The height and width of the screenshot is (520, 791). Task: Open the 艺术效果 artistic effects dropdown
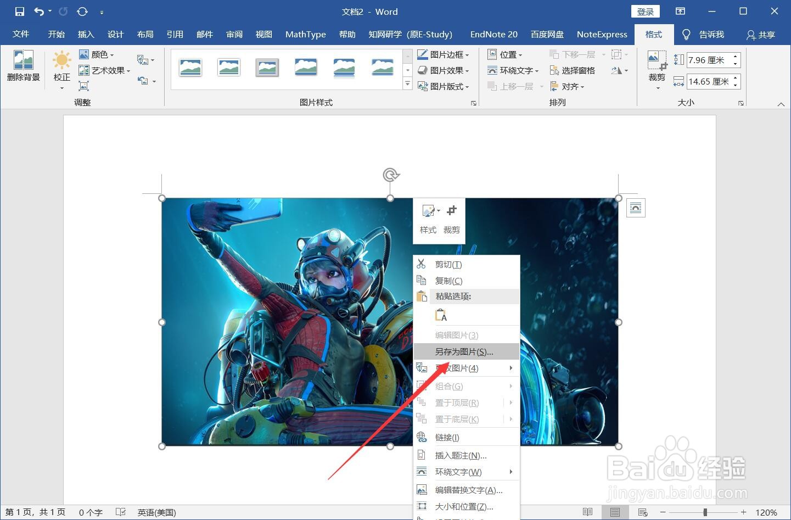(104, 70)
